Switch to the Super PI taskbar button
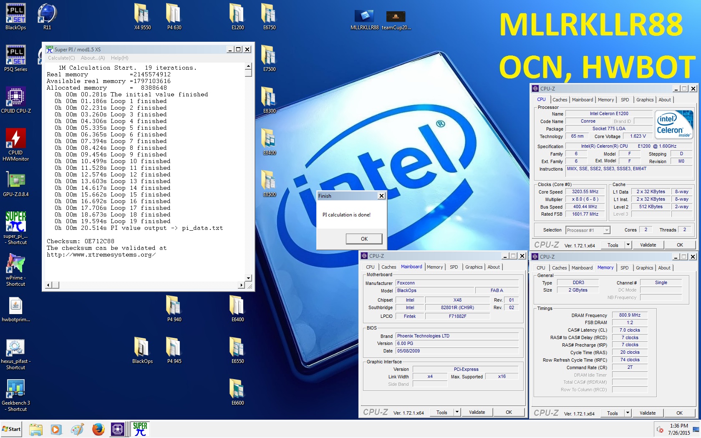This screenshot has width=701, height=438. click(x=140, y=429)
